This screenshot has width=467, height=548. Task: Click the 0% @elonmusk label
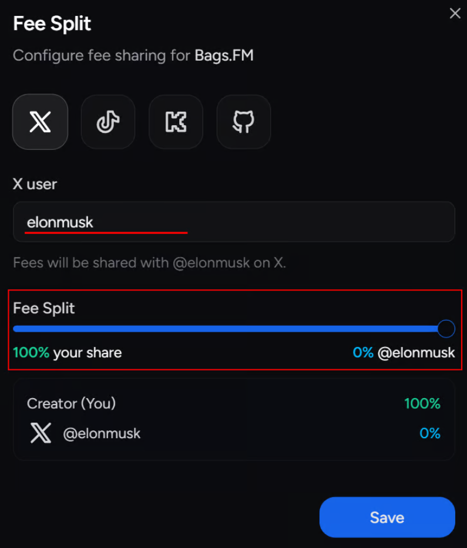(x=404, y=353)
